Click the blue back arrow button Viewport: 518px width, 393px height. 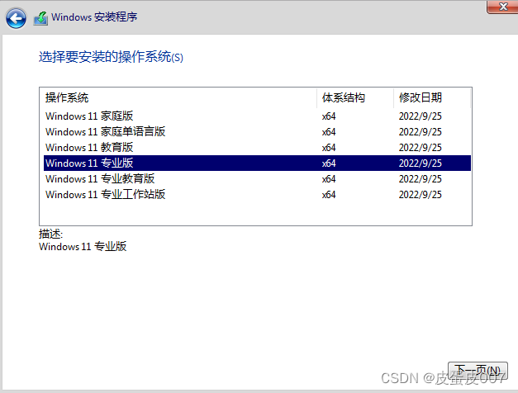pyautogui.click(x=16, y=18)
